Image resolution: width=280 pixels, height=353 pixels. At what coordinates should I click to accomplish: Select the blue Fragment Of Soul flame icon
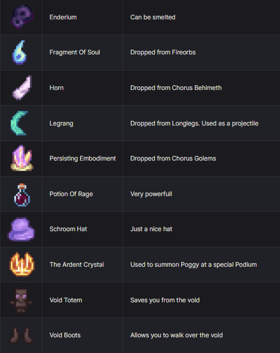(x=19, y=52)
